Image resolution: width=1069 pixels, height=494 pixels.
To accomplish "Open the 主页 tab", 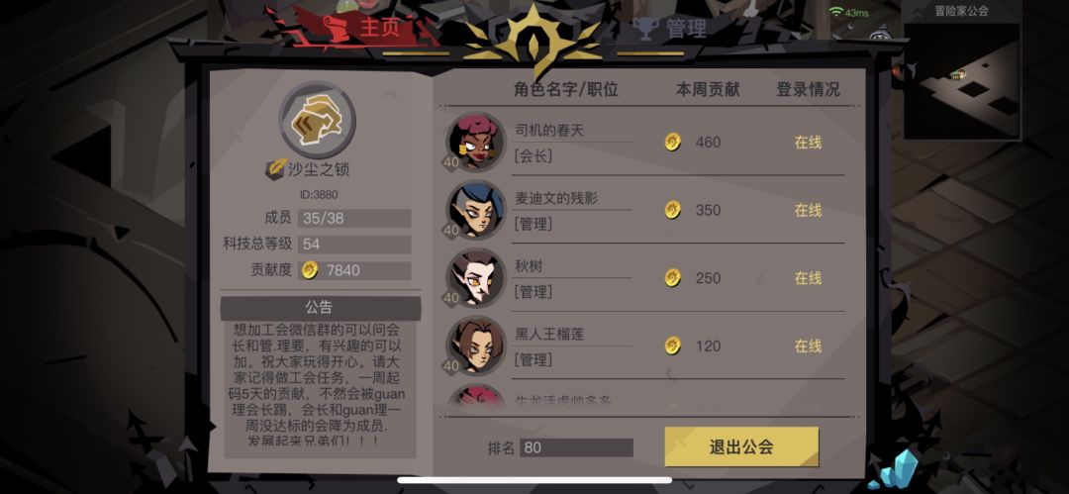I will pos(361,28).
